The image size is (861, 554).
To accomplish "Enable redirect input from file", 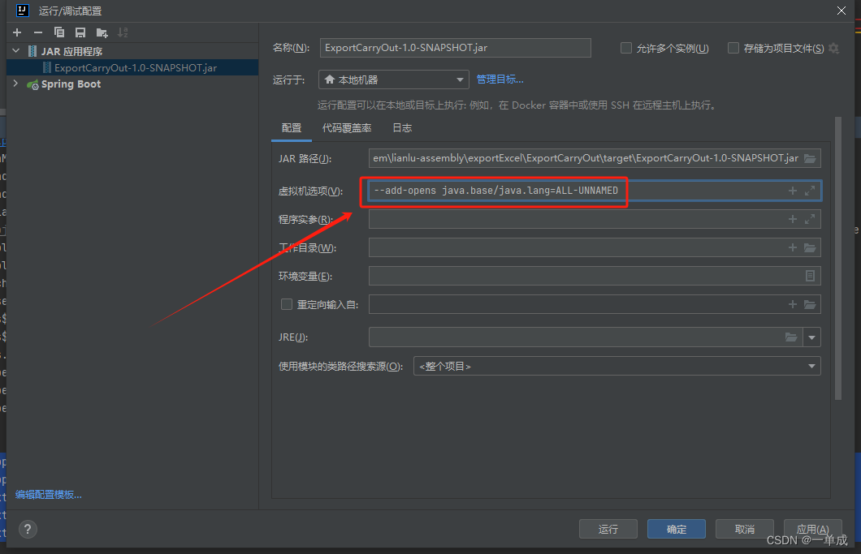I will 286,304.
